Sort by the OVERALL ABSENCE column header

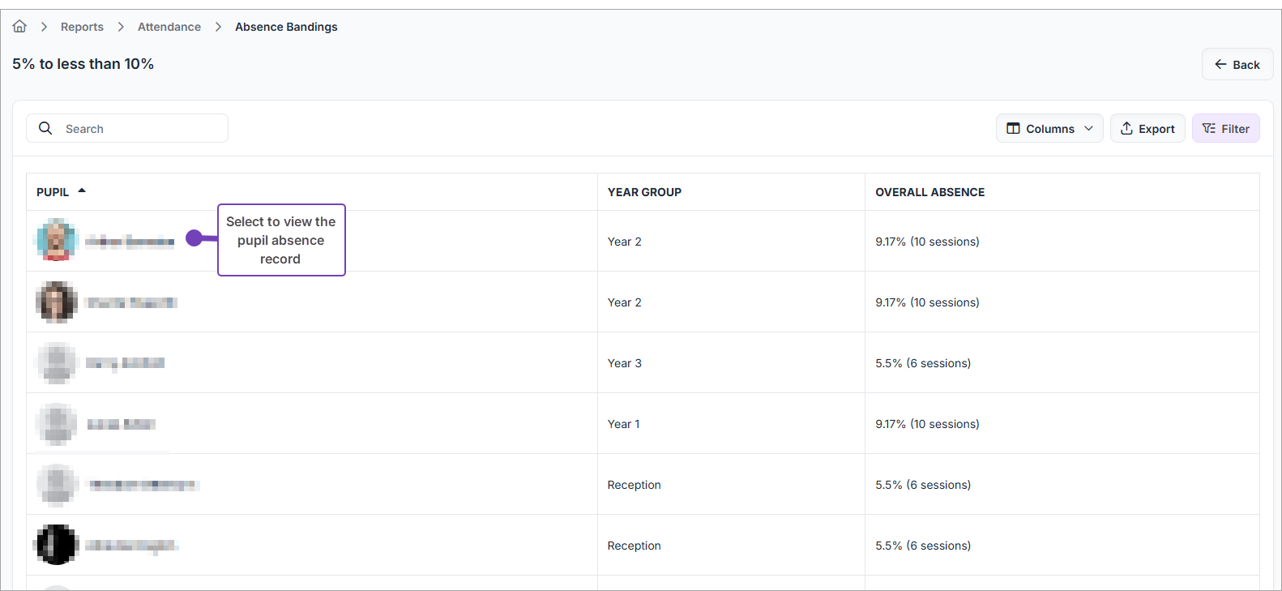pyautogui.click(x=929, y=192)
